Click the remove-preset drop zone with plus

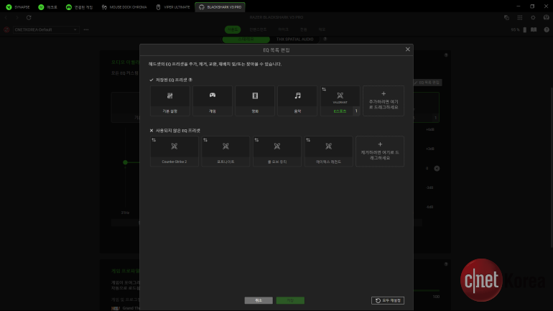click(x=380, y=152)
